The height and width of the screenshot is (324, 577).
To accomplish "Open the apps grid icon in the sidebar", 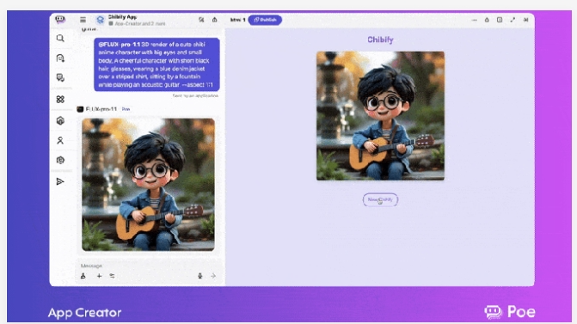I will coord(60,100).
